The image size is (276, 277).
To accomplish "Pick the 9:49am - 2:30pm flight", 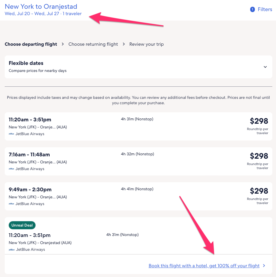I will [x=138, y=196].
